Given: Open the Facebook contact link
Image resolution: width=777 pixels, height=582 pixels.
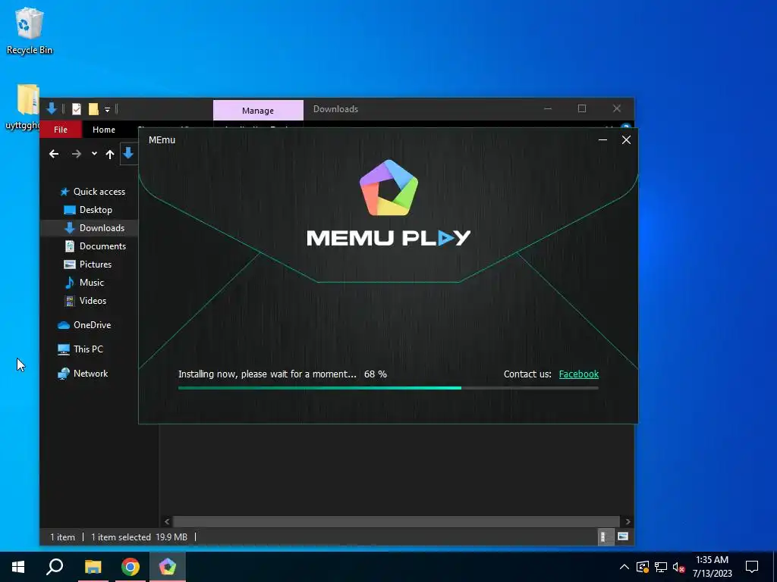Looking at the screenshot, I should 578,374.
